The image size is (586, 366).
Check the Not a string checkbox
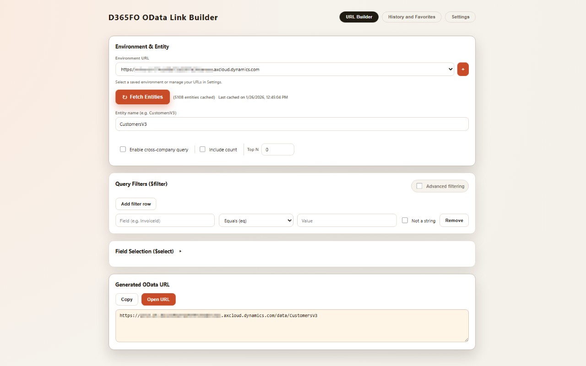(x=405, y=220)
